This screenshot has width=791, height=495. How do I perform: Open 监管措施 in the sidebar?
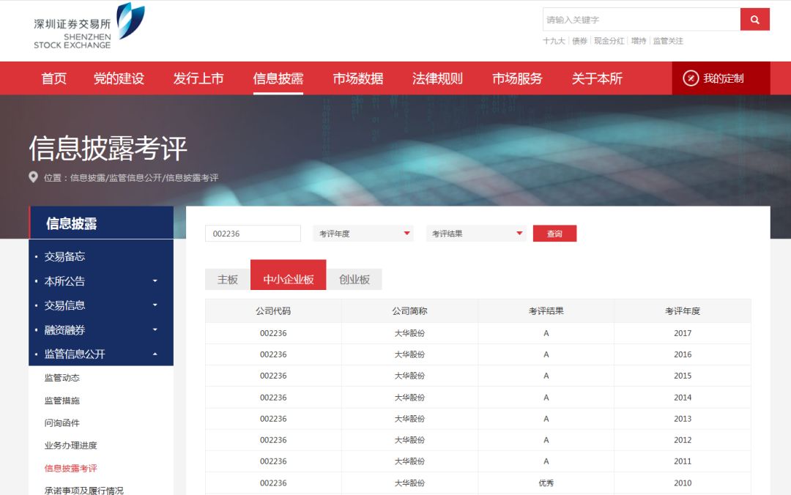tap(62, 401)
